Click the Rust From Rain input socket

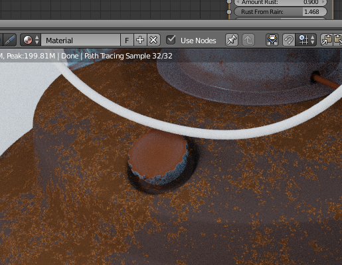229,12
